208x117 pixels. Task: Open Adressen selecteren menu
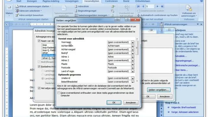[29, 11]
